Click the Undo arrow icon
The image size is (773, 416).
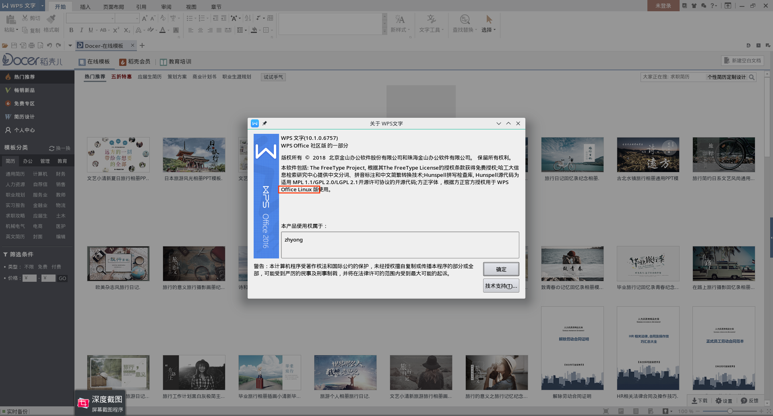[x=50, y=45]
